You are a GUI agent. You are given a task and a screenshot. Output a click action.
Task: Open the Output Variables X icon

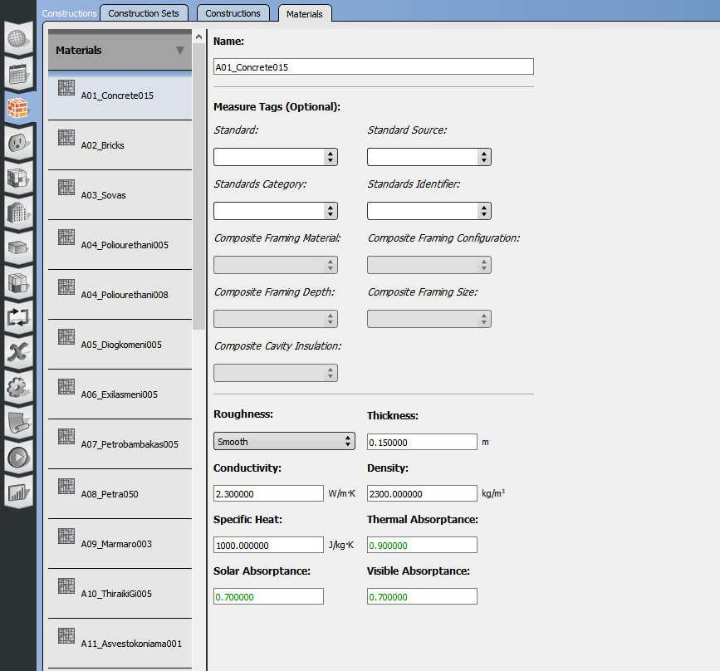click(18, 352)
